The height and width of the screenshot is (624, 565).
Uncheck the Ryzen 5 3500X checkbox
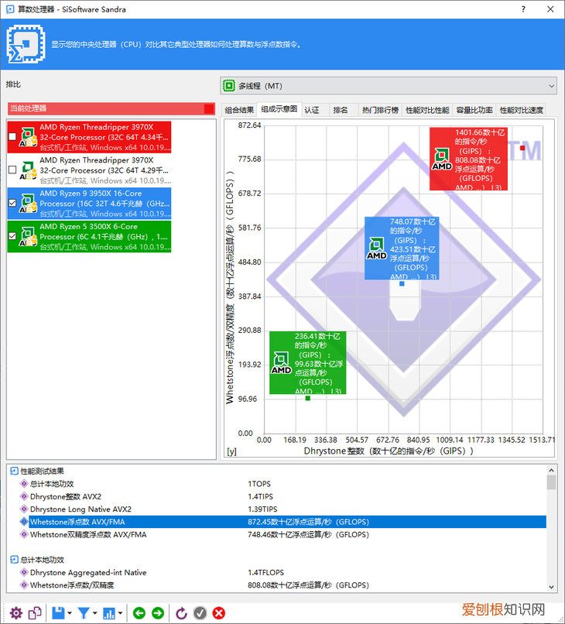(x=12, y=236)
